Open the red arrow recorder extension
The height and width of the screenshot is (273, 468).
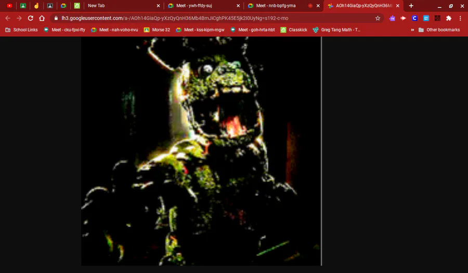click(403, 18)
